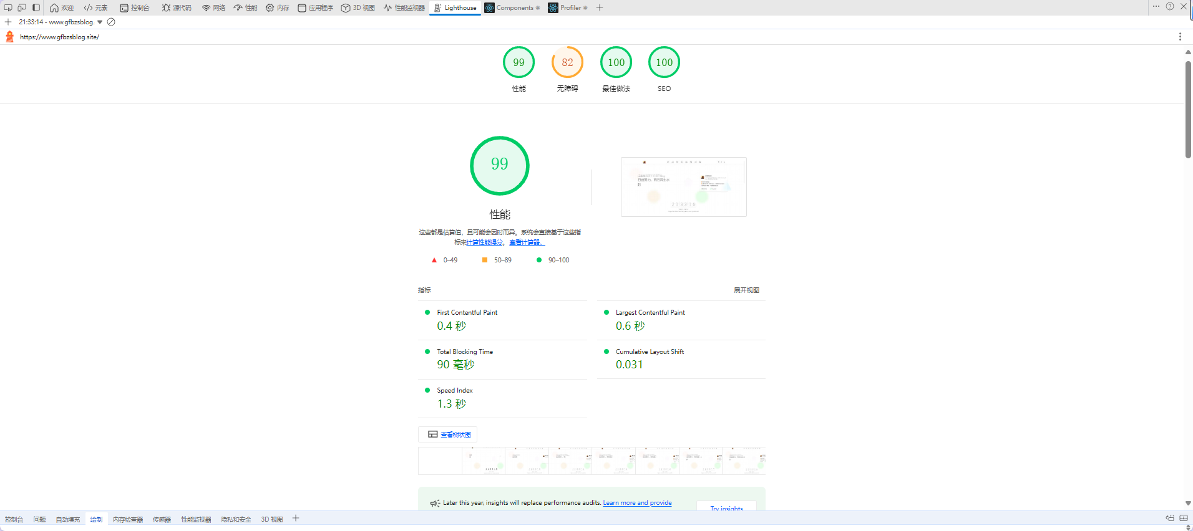This screenshot has height=531, width=1193.
Task: Click the clear all reports icon
Action: (111, 22)
